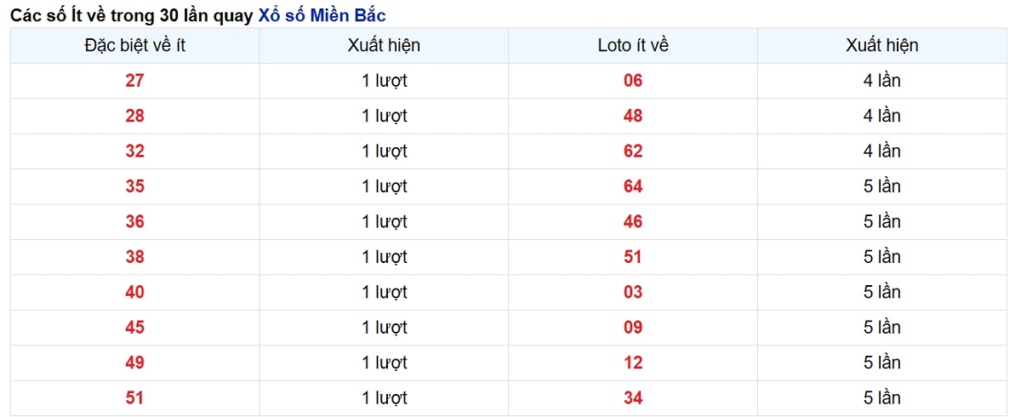This screenshot has height=417, width=1021.
Task: Select special number 45
Action: tap(134, 328)
